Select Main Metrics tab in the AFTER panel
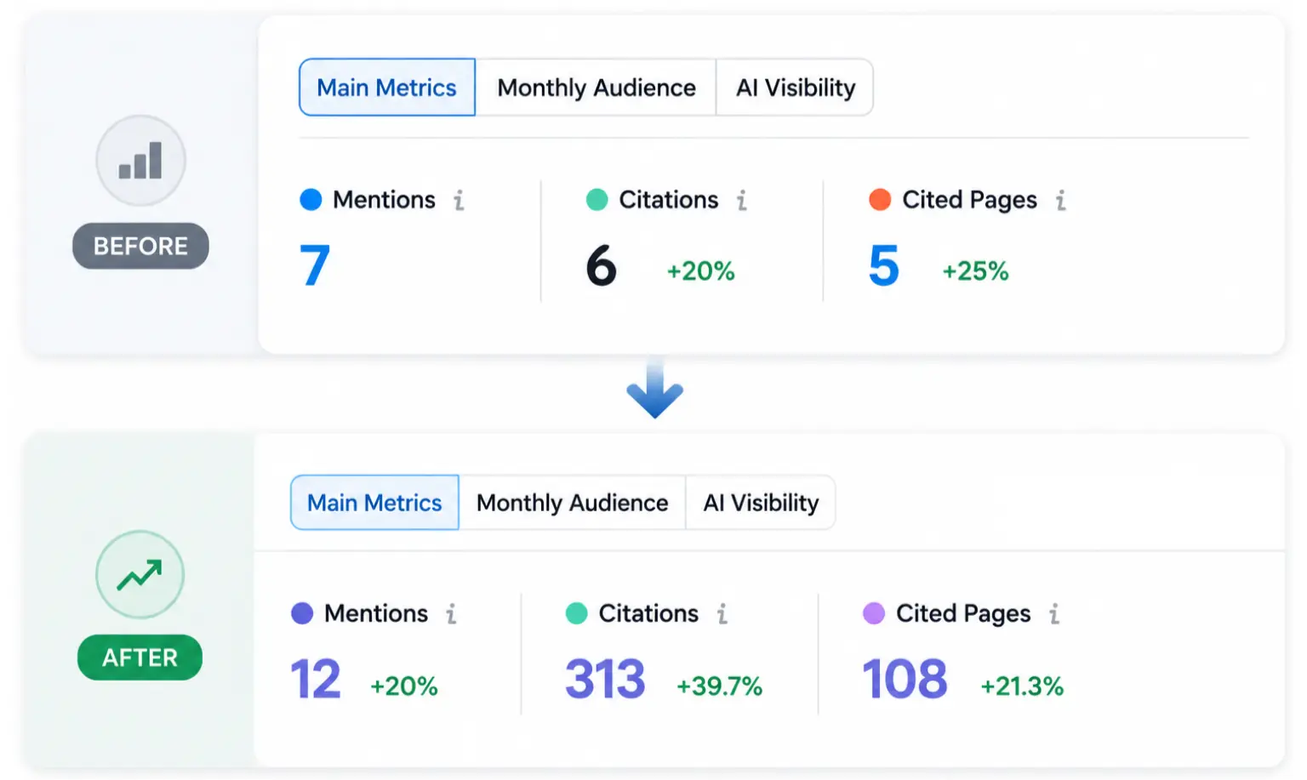 [x=375, y=503]
